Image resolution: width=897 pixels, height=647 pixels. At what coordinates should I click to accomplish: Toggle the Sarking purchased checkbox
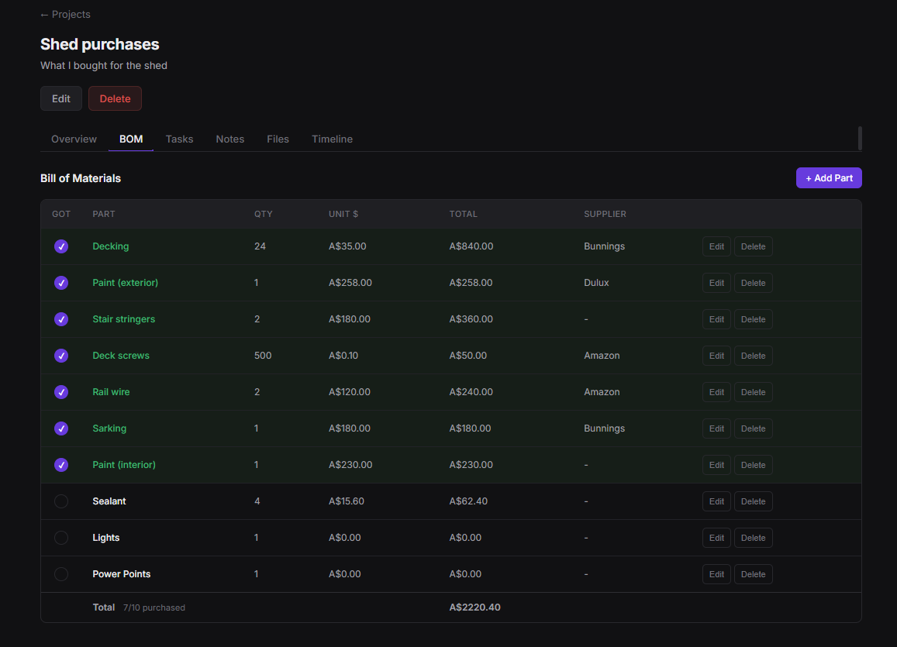tap(61, 428)
